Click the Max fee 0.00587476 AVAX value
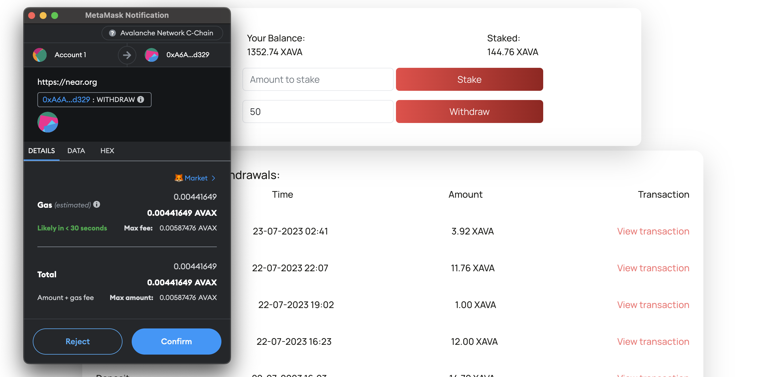The height and width of the screenshot is (377, 758). pyautogui.click(x=188, y=228)
